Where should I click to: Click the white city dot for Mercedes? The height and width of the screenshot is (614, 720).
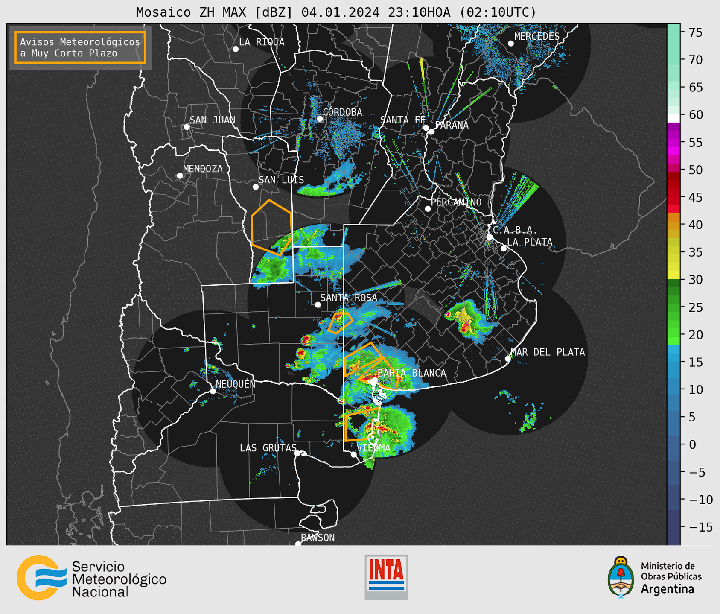click(511, 44)
